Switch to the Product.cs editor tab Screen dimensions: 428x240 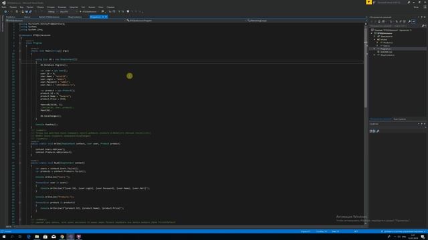(11, 17)
